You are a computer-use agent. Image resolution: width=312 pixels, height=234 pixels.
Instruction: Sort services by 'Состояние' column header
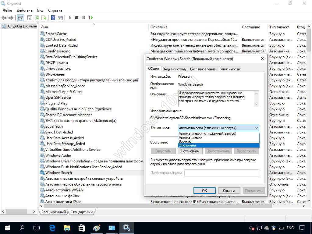tap(251, 27)
